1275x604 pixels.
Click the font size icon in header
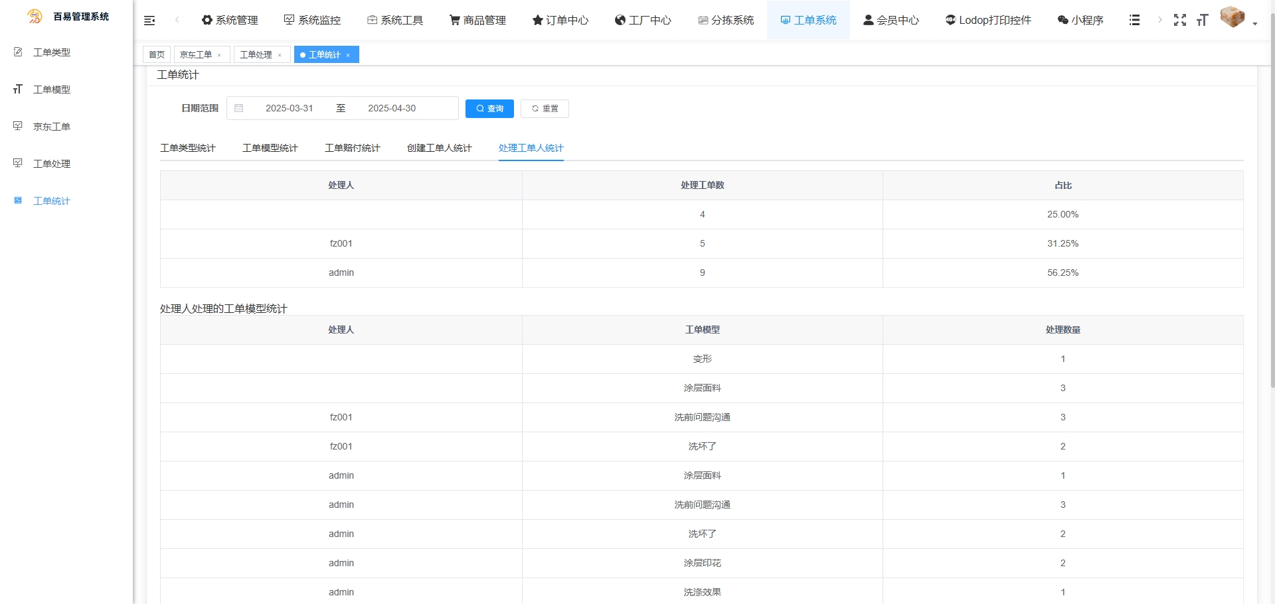[1202, 20]
